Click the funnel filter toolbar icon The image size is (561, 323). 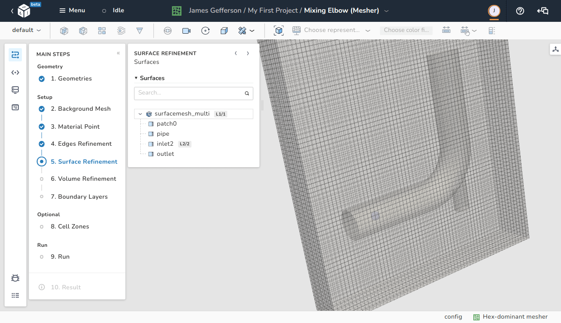[140, 31]
